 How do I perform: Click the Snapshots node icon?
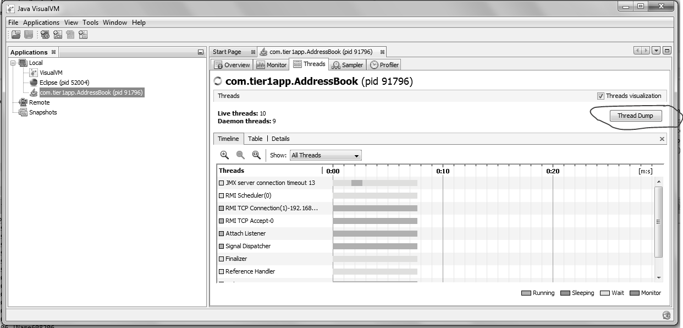tap(23, 112)
